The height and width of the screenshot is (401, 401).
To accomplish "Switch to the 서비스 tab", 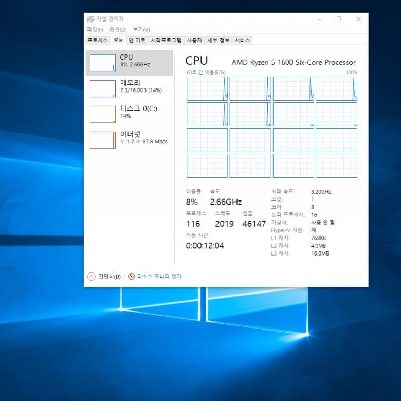I will (x=242, y=41).
